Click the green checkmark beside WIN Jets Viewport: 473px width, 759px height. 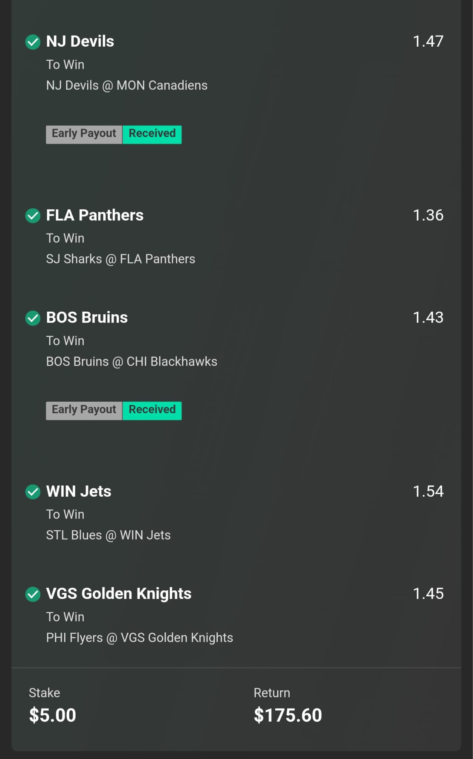tap(33, 492)
